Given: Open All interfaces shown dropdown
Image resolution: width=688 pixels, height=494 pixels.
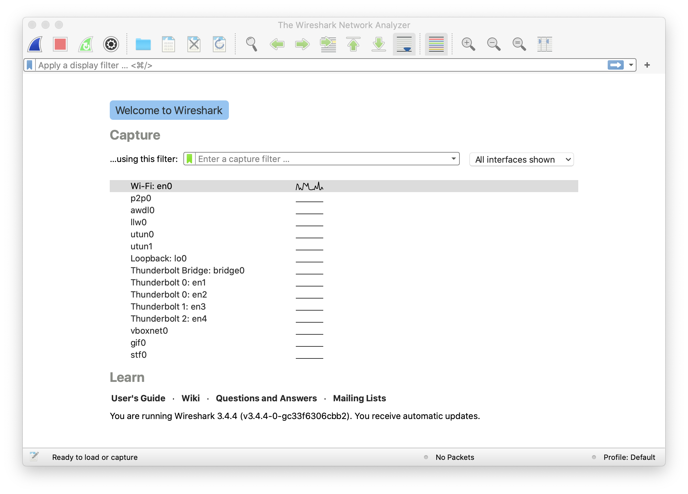Looking at the screenshot, I should point(522,159).
